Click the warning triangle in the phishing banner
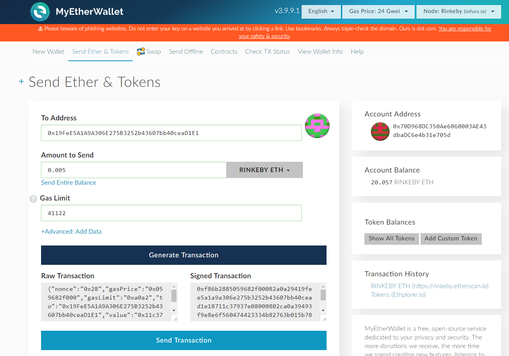 click(40, 28)
